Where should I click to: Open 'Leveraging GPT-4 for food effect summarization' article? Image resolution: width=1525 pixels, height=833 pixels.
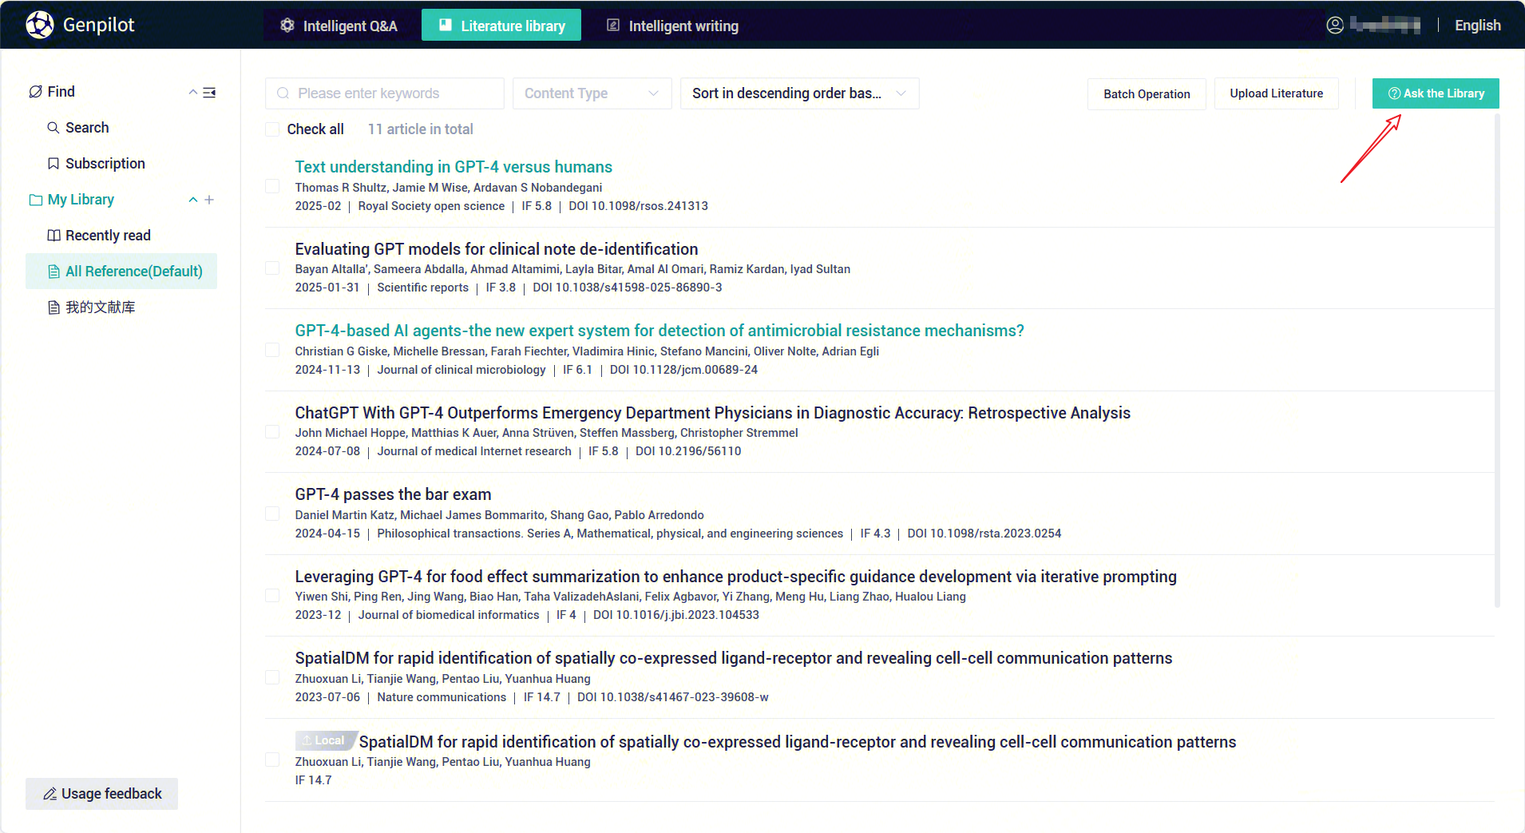point(735,577)
